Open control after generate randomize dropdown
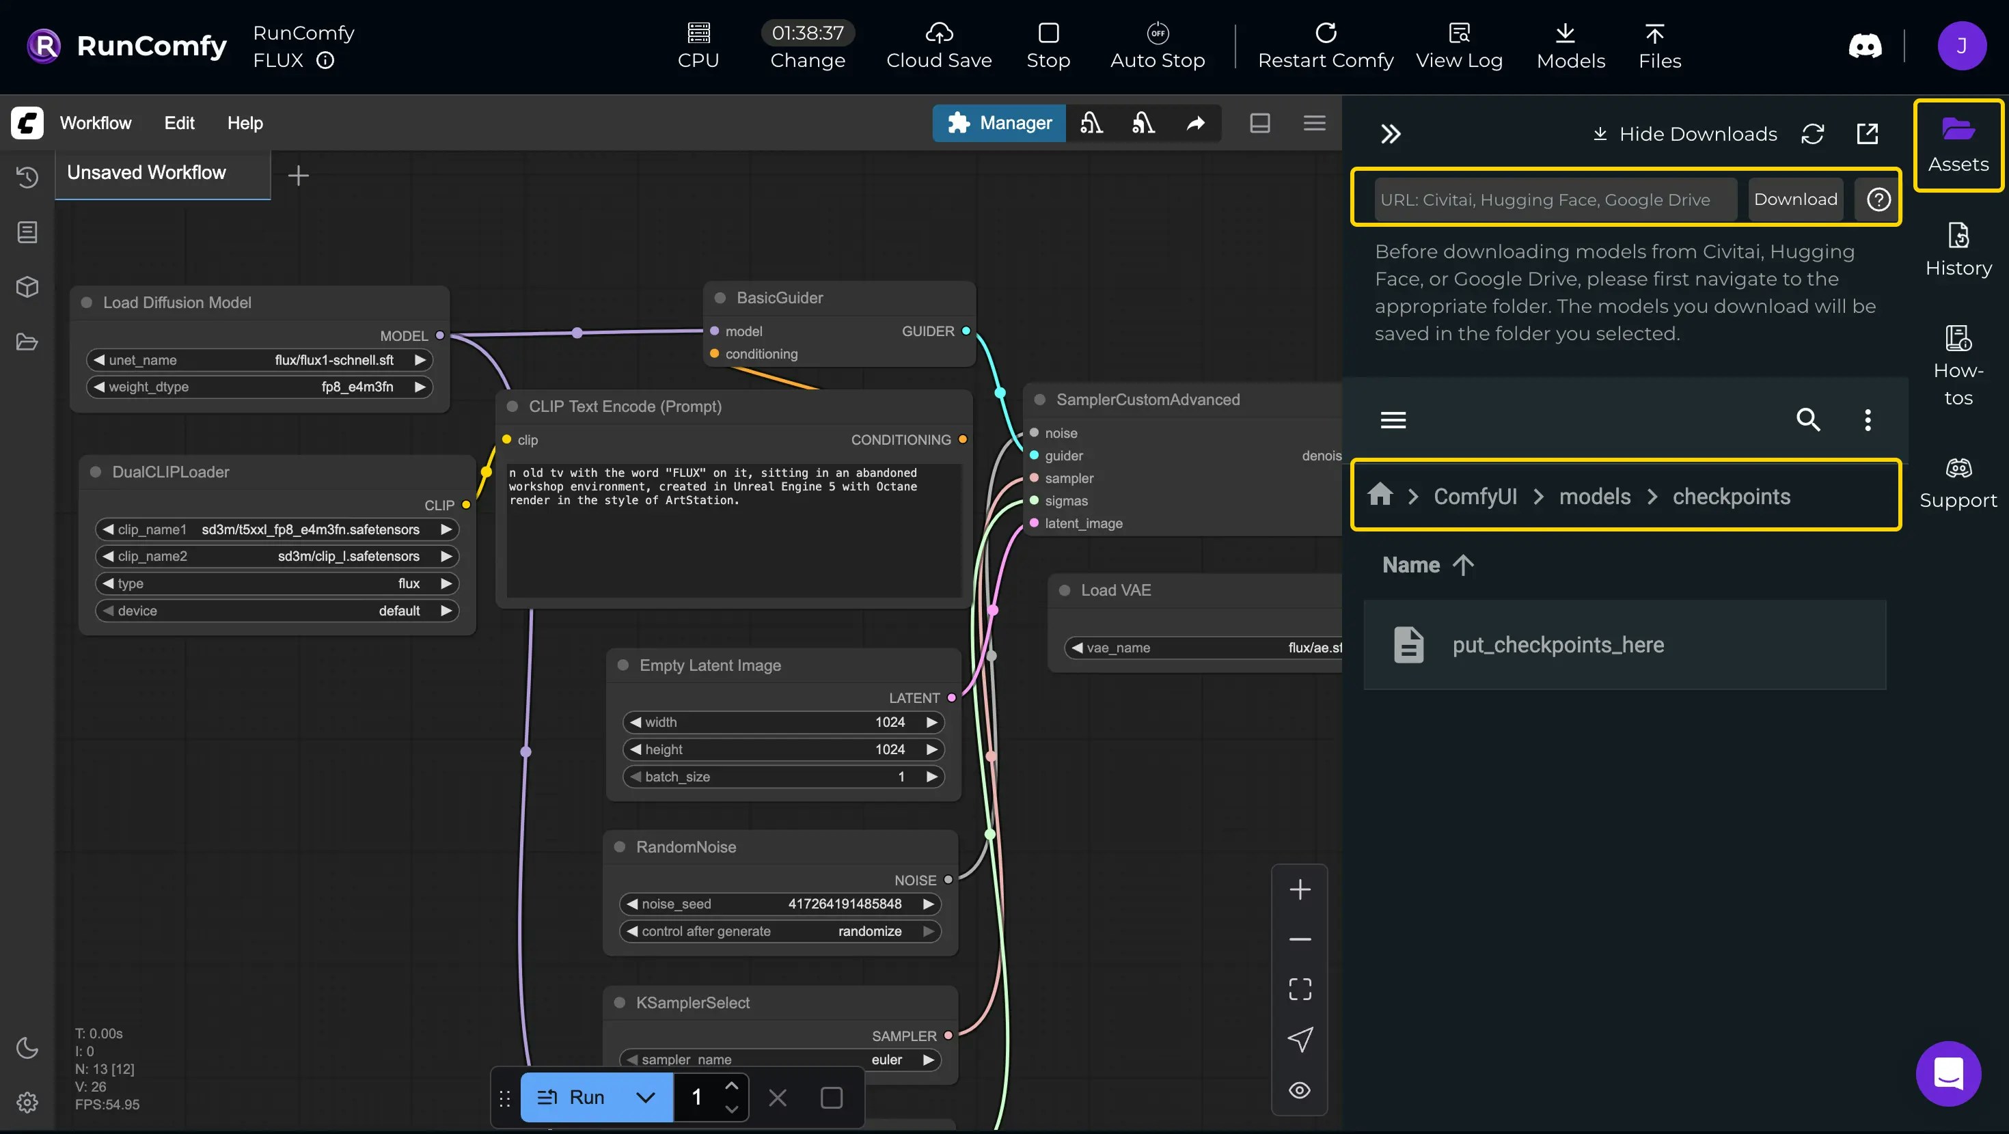 pyautogui.click(x=780, y=931)
